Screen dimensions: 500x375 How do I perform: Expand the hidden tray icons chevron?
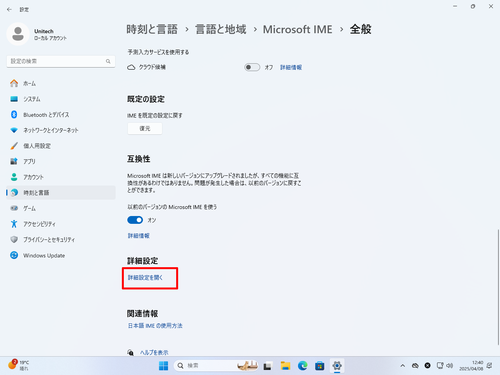(403, 366)
